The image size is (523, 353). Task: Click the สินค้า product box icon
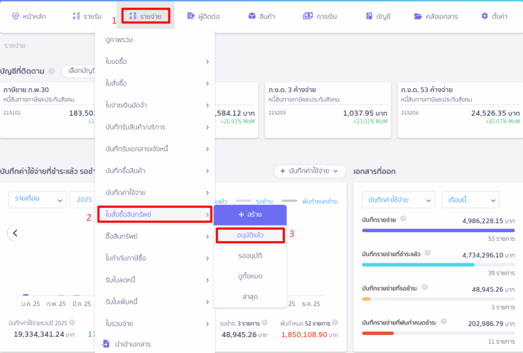coord(252,16)
